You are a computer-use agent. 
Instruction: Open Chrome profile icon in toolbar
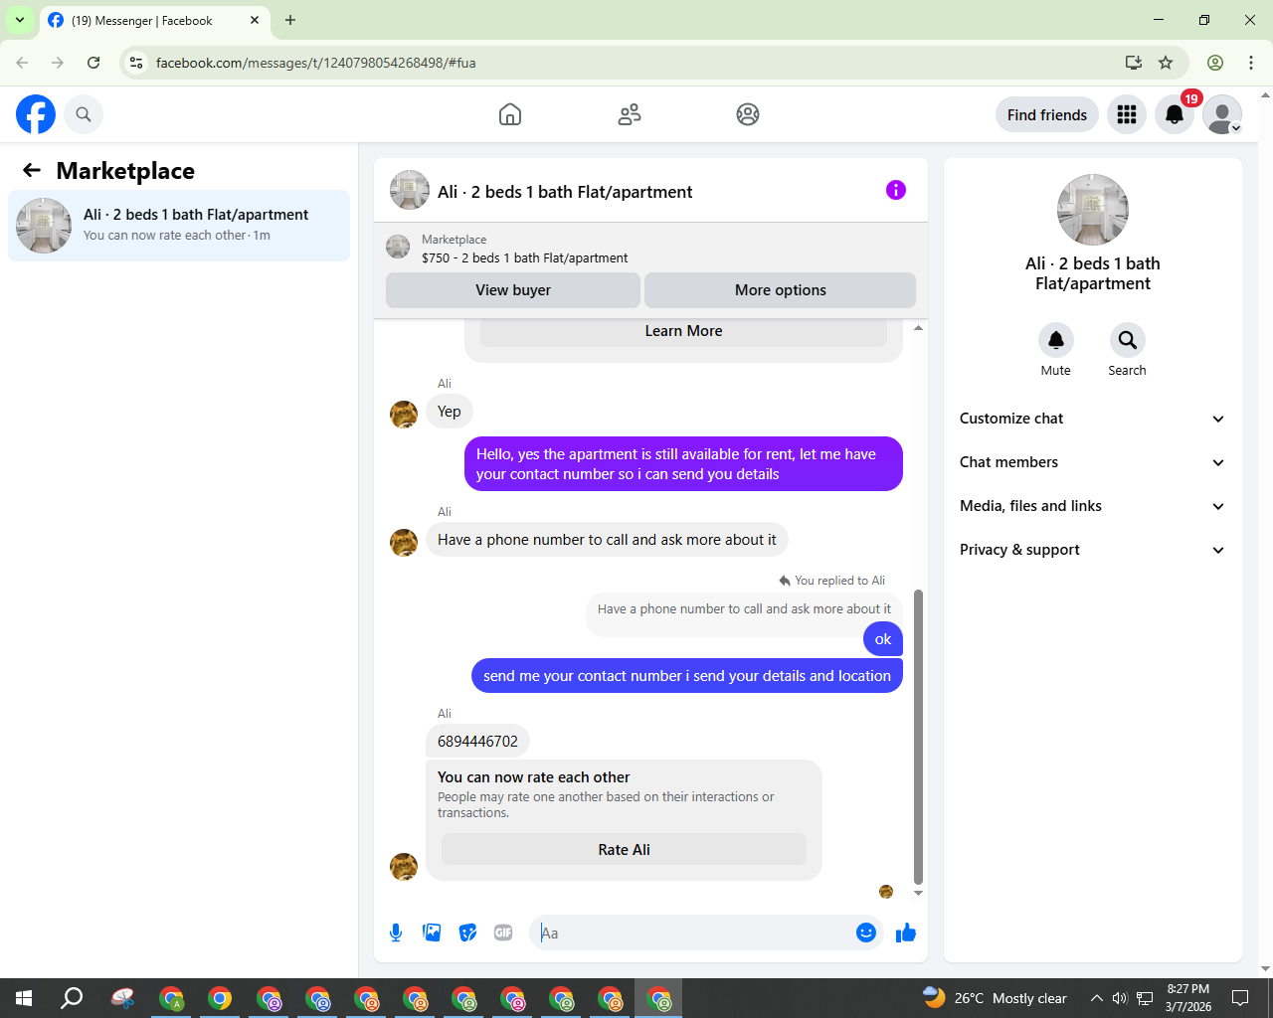coord(1215,63)
